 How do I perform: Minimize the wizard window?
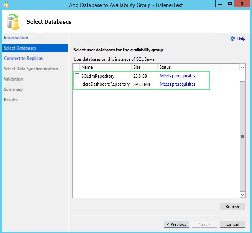(220, 3)
